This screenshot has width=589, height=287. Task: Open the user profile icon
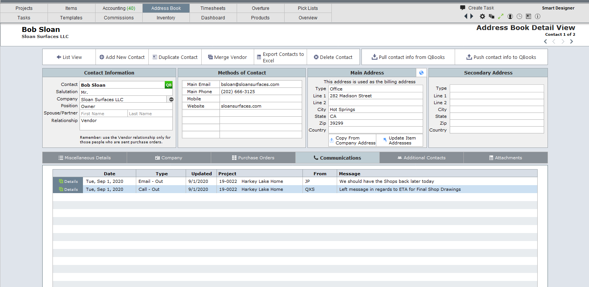click(510, 16)
